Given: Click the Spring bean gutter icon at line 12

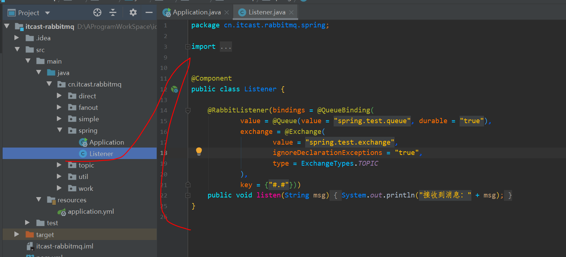Looking at the screenshot, I should click(175, 89).
